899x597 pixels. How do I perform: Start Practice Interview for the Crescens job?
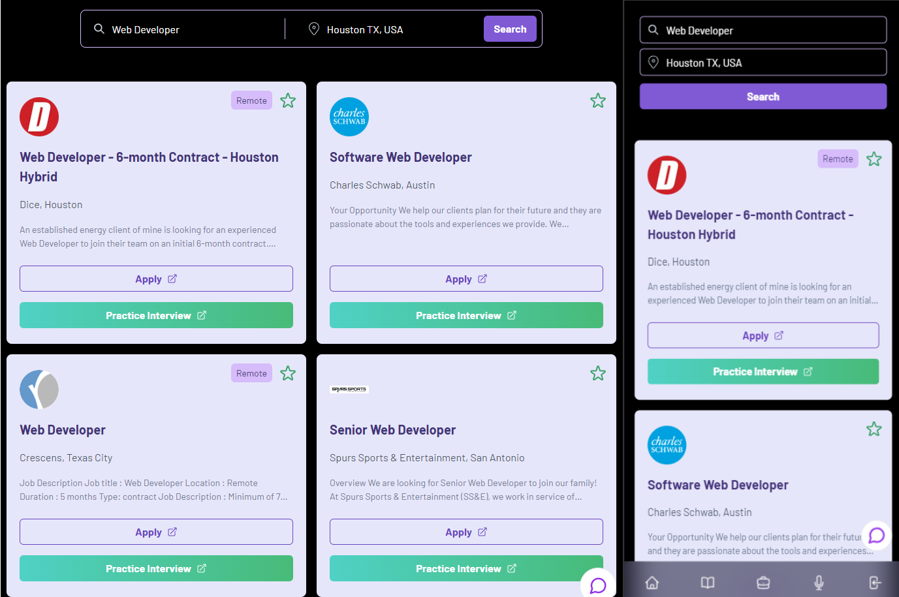156,568
